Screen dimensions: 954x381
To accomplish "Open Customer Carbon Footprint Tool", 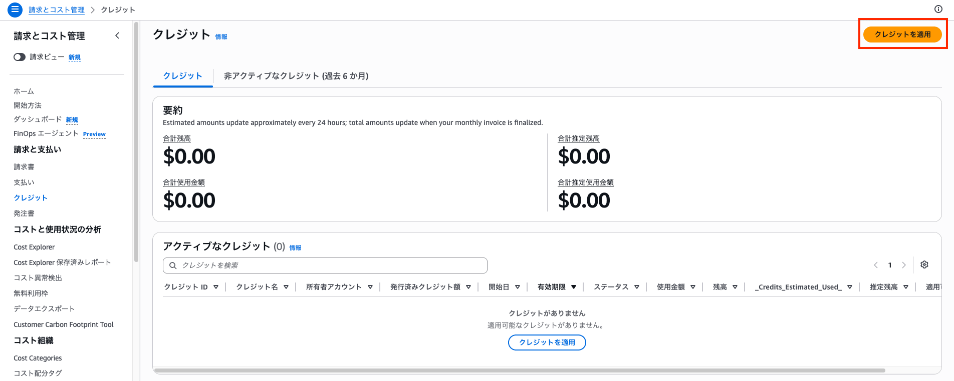I will pyautogui.click(x=64, y=324).
